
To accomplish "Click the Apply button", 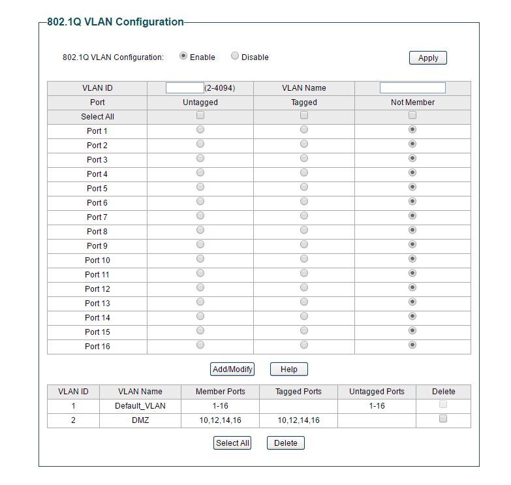I will pos(428,57).
